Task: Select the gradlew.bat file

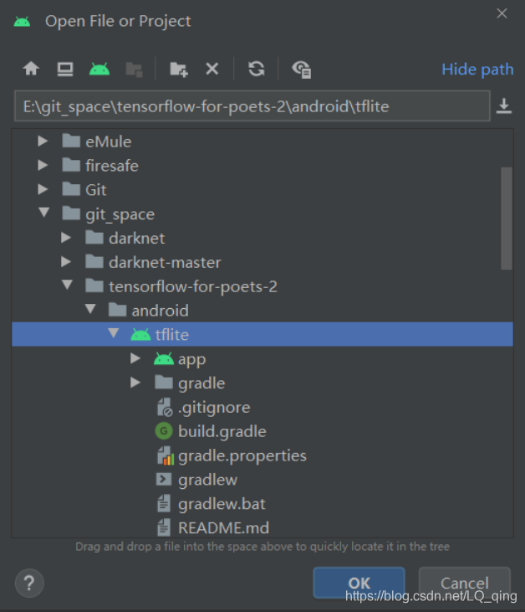Action: point(262,504)
